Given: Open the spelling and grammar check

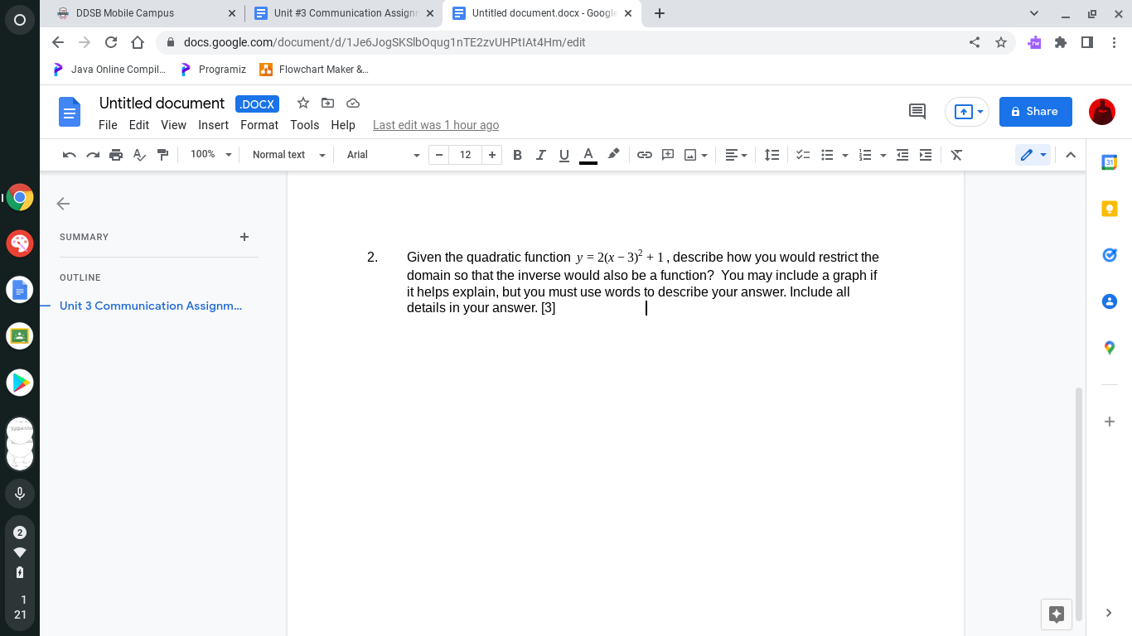Looking at the screenshot, I should tap(139, 155).
